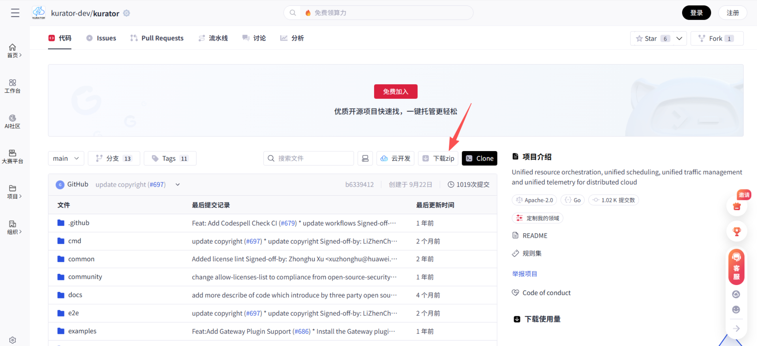Click the 注册 button
The width and height of the screenshot is (757, 346).
pyautogui.click(x=733, y=13)
